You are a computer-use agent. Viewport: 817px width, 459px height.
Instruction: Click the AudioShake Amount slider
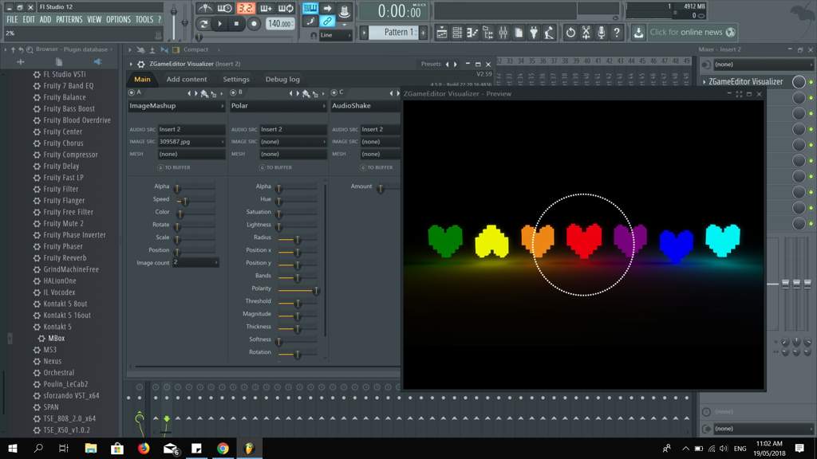(x=387, y=187)
